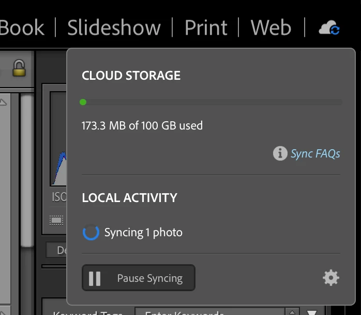
Task: Open the Keyword Tags dropdown stepper
Action: [292, 312]
